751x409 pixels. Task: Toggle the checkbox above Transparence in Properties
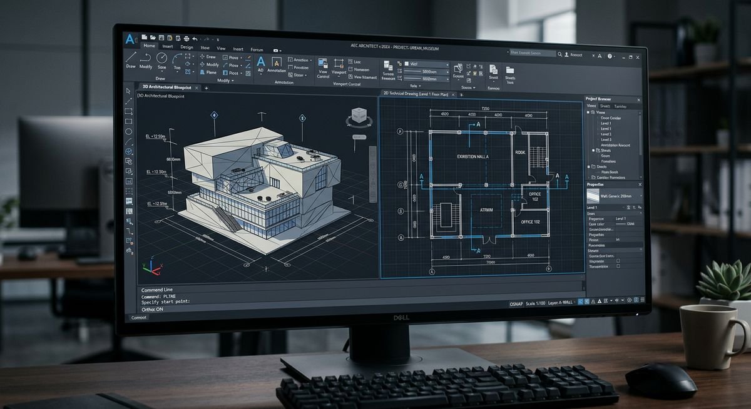coord(618,261)
